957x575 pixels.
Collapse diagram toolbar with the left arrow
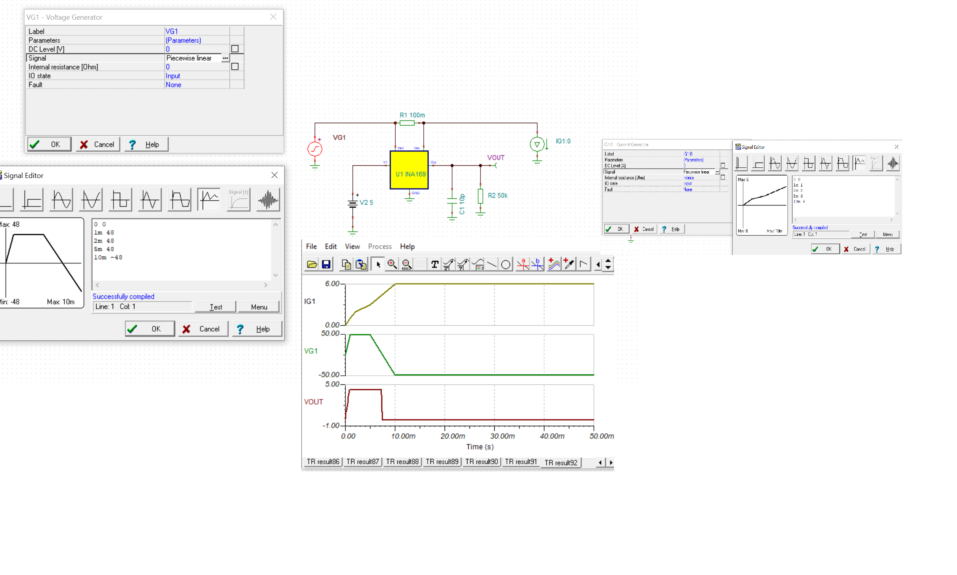click(598, 264)
